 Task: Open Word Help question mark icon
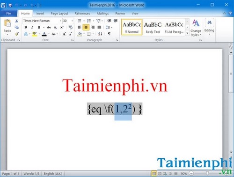pyautogui.click(x=230, y=13)
